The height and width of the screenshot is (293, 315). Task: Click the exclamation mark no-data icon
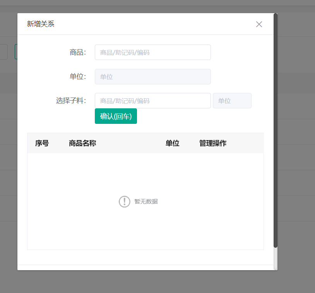pos(124,202)
